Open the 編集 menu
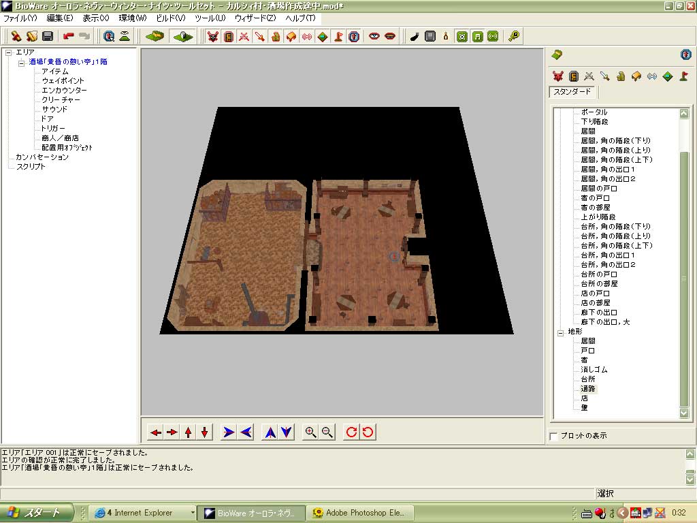 [x=60, y=18]
